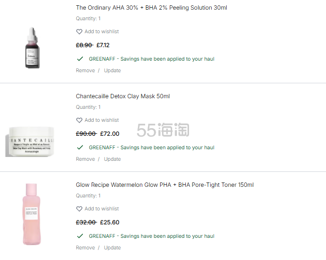Click the green checkmark beside The Ordinary GREENAFF savings
Screen dimensions: 326x260
point(80,59)
